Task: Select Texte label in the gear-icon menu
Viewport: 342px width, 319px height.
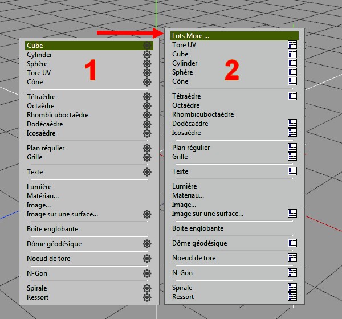Action: [35, 172]
